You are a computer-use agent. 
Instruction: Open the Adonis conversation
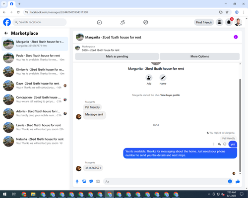35,113
